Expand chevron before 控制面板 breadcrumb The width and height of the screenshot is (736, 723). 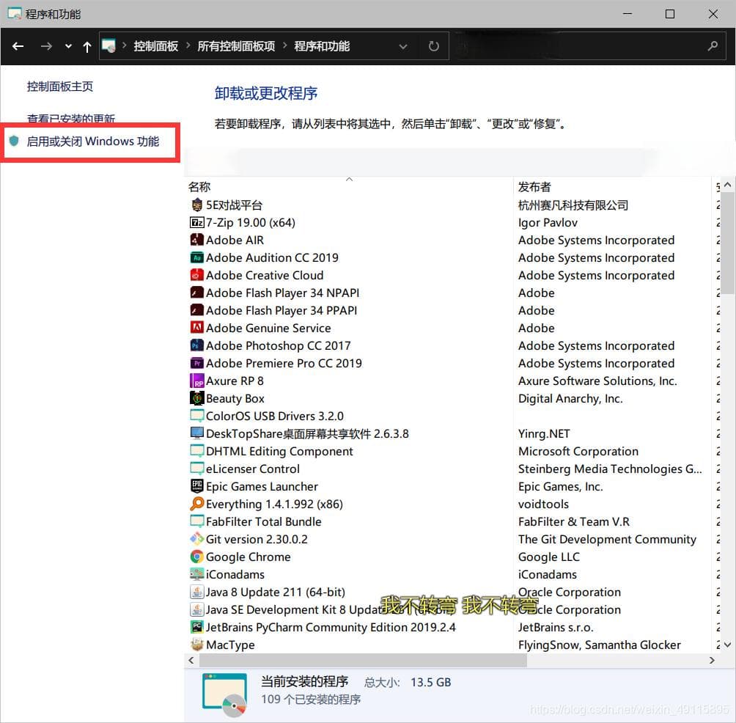pyautogui.click(x=125, y=45)
